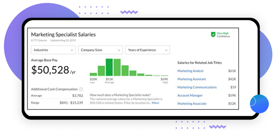This screenshot has width=276, height=133.
Task: Open the Industries dropdown
Action: 53,50
